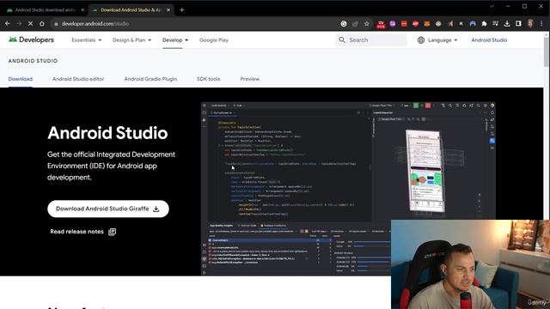550x309 pixels.
Task: Stop page loading with the X button
Action: click(31, 23)
